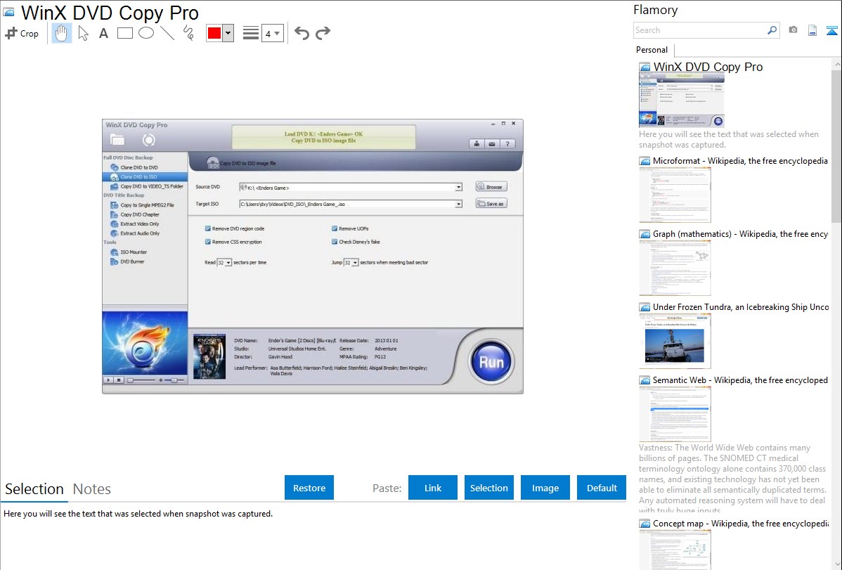
Task: Select the straight line tool
Action: coord(167,33)
